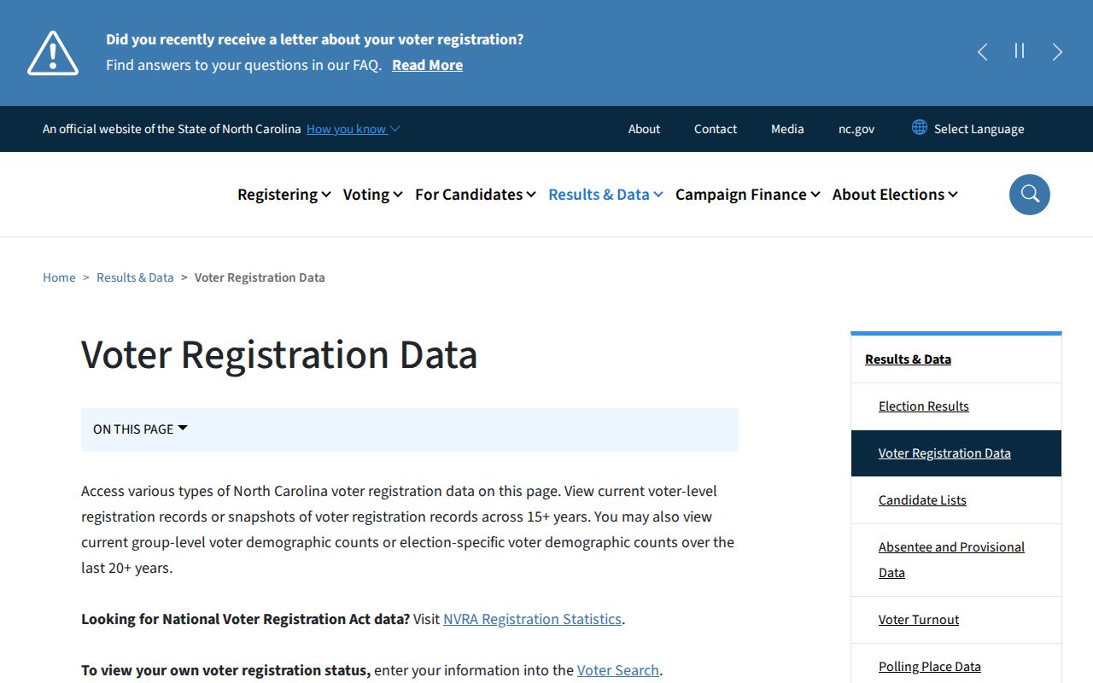Click the search magnifier icon button
The width and height of the screenshot is (1093, 683).
[x=1030, y=195]
